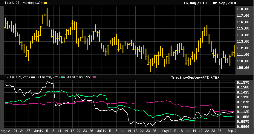Image resolution: width=254 pixels, height=134 pixels.
Task: Click the 115.00 price axis label
Action: pos(243,28)
